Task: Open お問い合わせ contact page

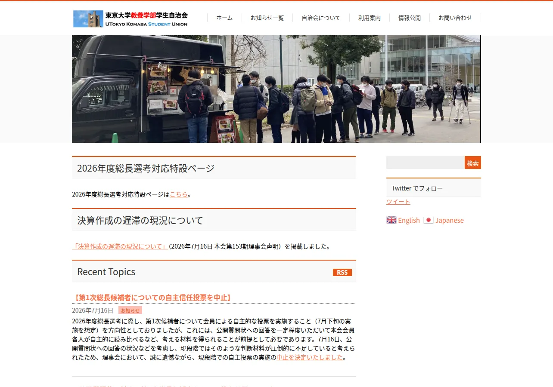Action: point(455,18)
